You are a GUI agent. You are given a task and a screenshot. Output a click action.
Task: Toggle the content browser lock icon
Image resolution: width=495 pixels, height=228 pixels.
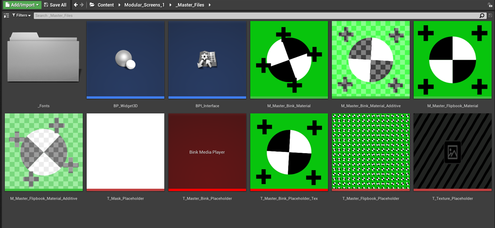click(x=490, y=5)
